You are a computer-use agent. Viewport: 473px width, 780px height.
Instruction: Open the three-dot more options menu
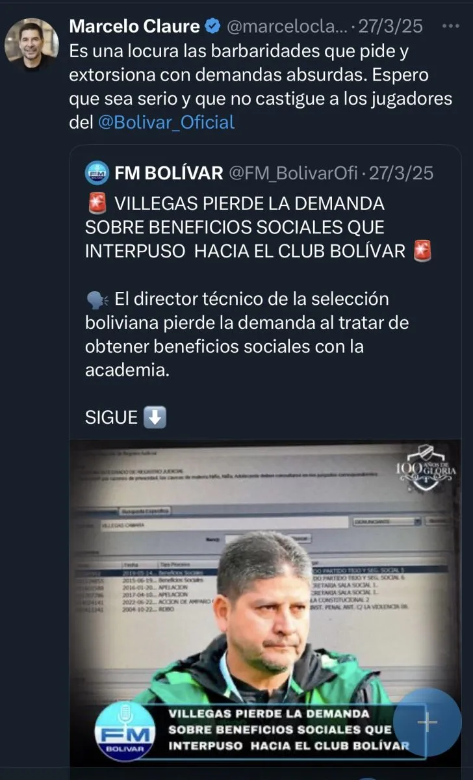[x=451, y=27]
